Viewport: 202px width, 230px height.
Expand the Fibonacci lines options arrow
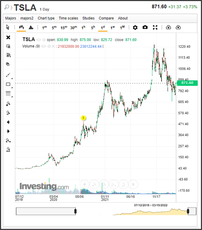(12, 97)
